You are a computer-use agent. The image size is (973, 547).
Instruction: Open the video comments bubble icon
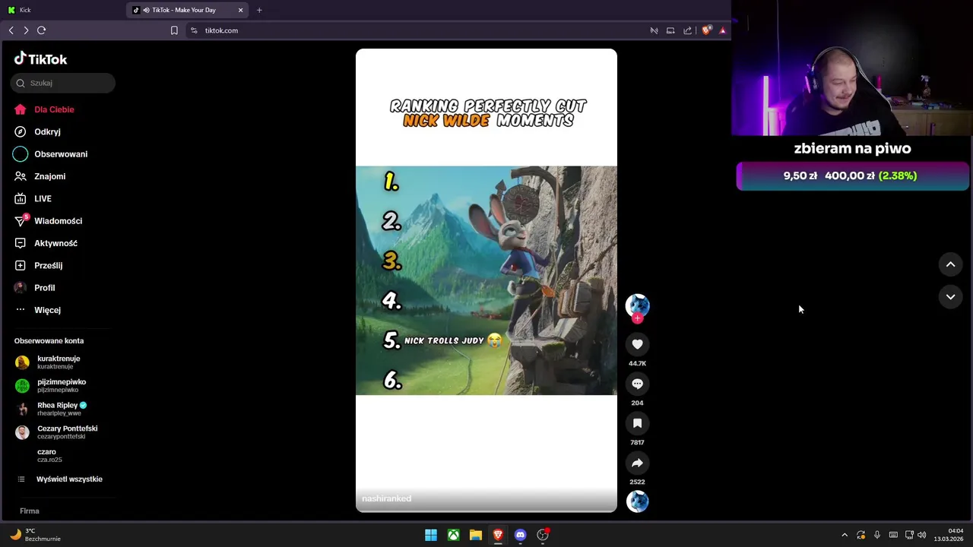(x=637, y=384)
